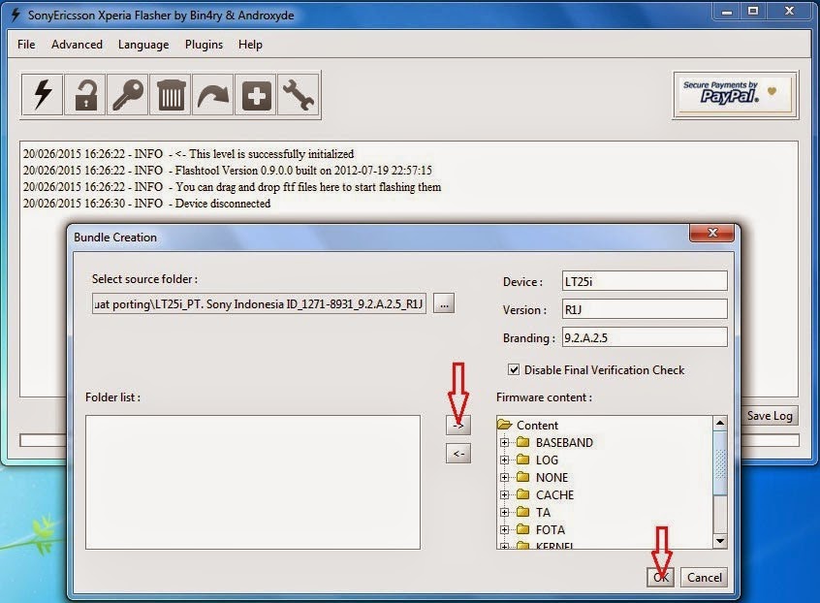Click inside the empty Folder list box
This screenshot has width=820, height=603.
pyautogui.click(x=253, y=482)
